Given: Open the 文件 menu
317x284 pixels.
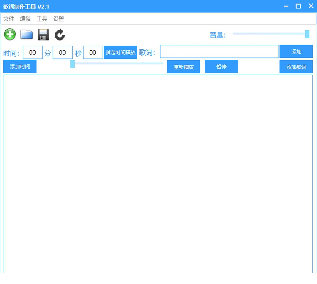Looking at the screenshot, I should coord(9,19).
